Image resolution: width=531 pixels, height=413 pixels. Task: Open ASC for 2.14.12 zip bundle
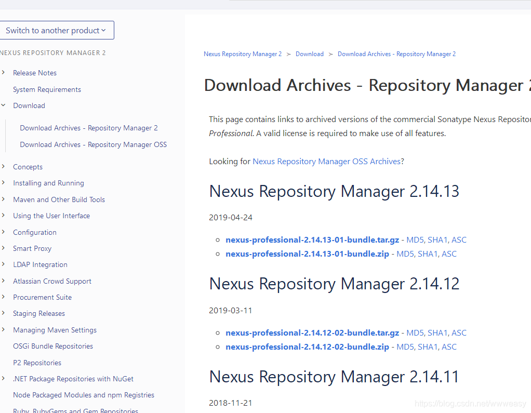(449, 347)
